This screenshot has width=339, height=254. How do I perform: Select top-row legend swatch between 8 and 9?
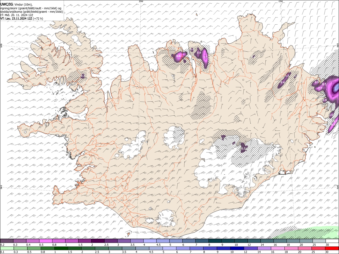coord(215,241)
